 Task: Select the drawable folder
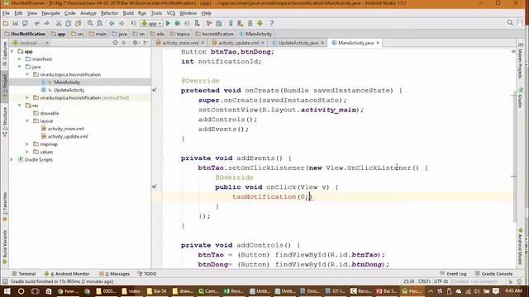click(x=50, y=113)
